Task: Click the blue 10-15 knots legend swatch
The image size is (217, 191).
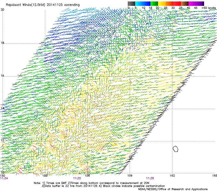Action: point(147,4)
